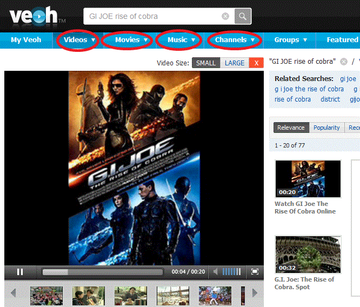Viewport: 360px width, 307px height.
Task: Set video size to LARGE
Action: 235,63
